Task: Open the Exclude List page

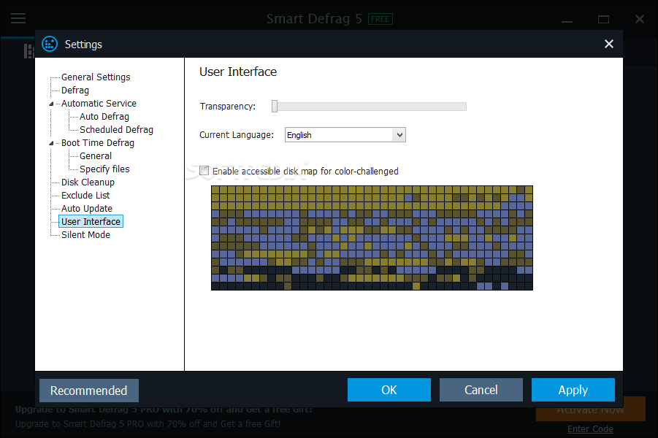Action: (85, 195)
